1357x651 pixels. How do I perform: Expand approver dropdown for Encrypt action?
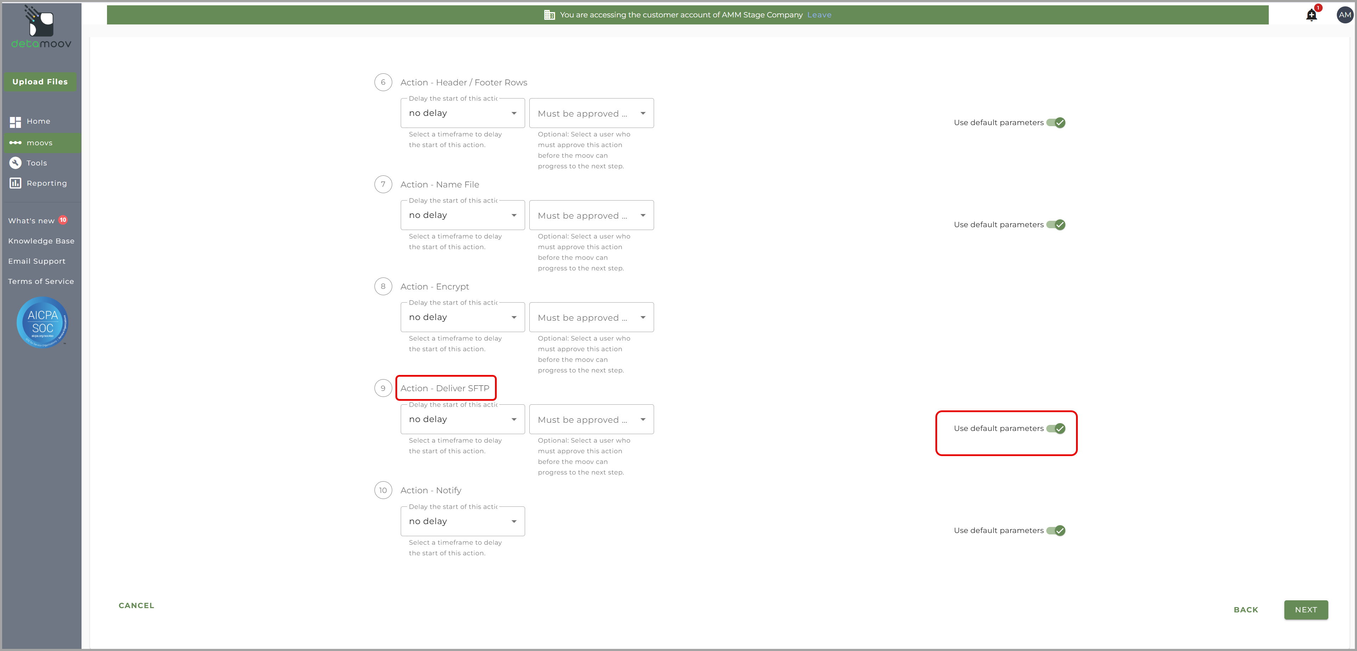click(x=591, y=318)
